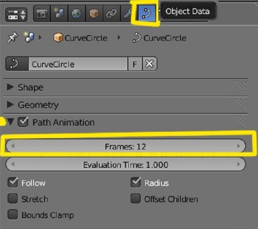
Task: Increase Frames value with right arrow
Action: pyautogui.click(x=239, y=146)
